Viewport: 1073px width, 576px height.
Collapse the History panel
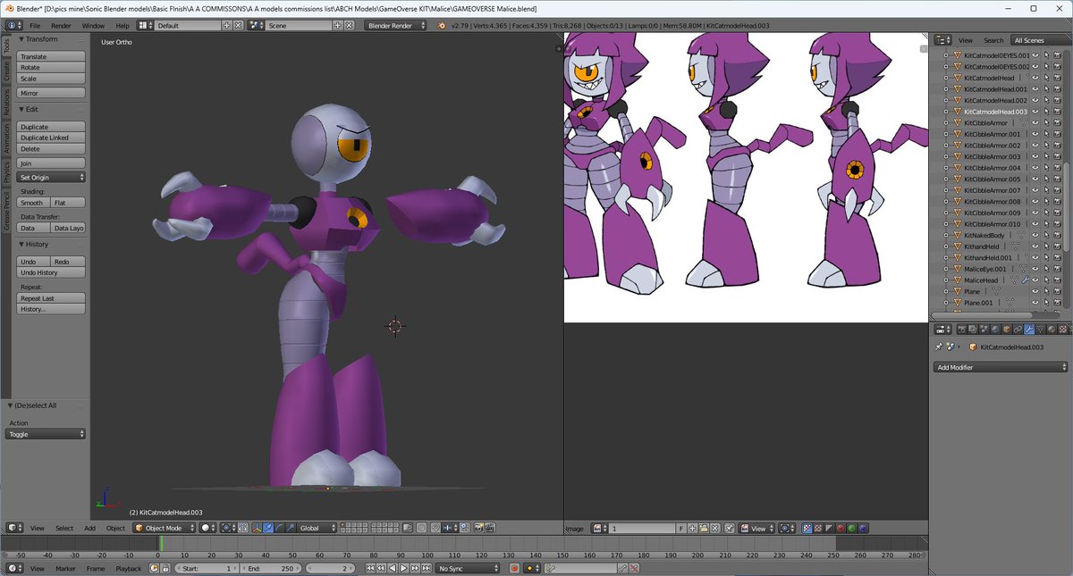click(x=21, y=244)
